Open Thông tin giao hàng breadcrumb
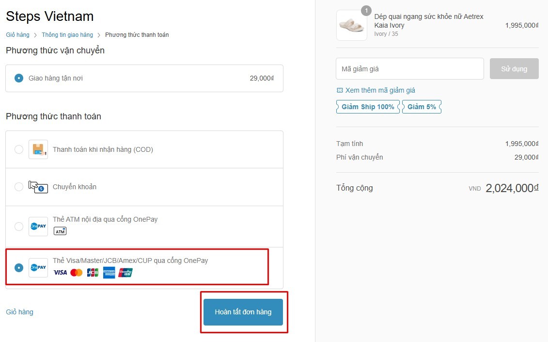 coord(67,35)
